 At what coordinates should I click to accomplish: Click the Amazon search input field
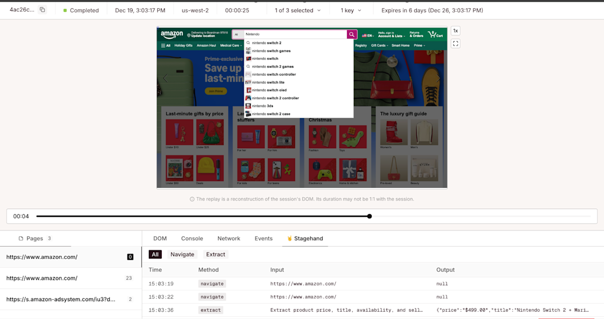(295, 34)
